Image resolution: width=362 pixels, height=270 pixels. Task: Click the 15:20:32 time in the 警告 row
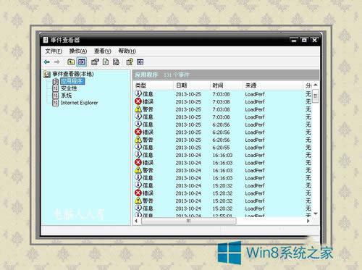pyautogui.click(x=222, y=201)
